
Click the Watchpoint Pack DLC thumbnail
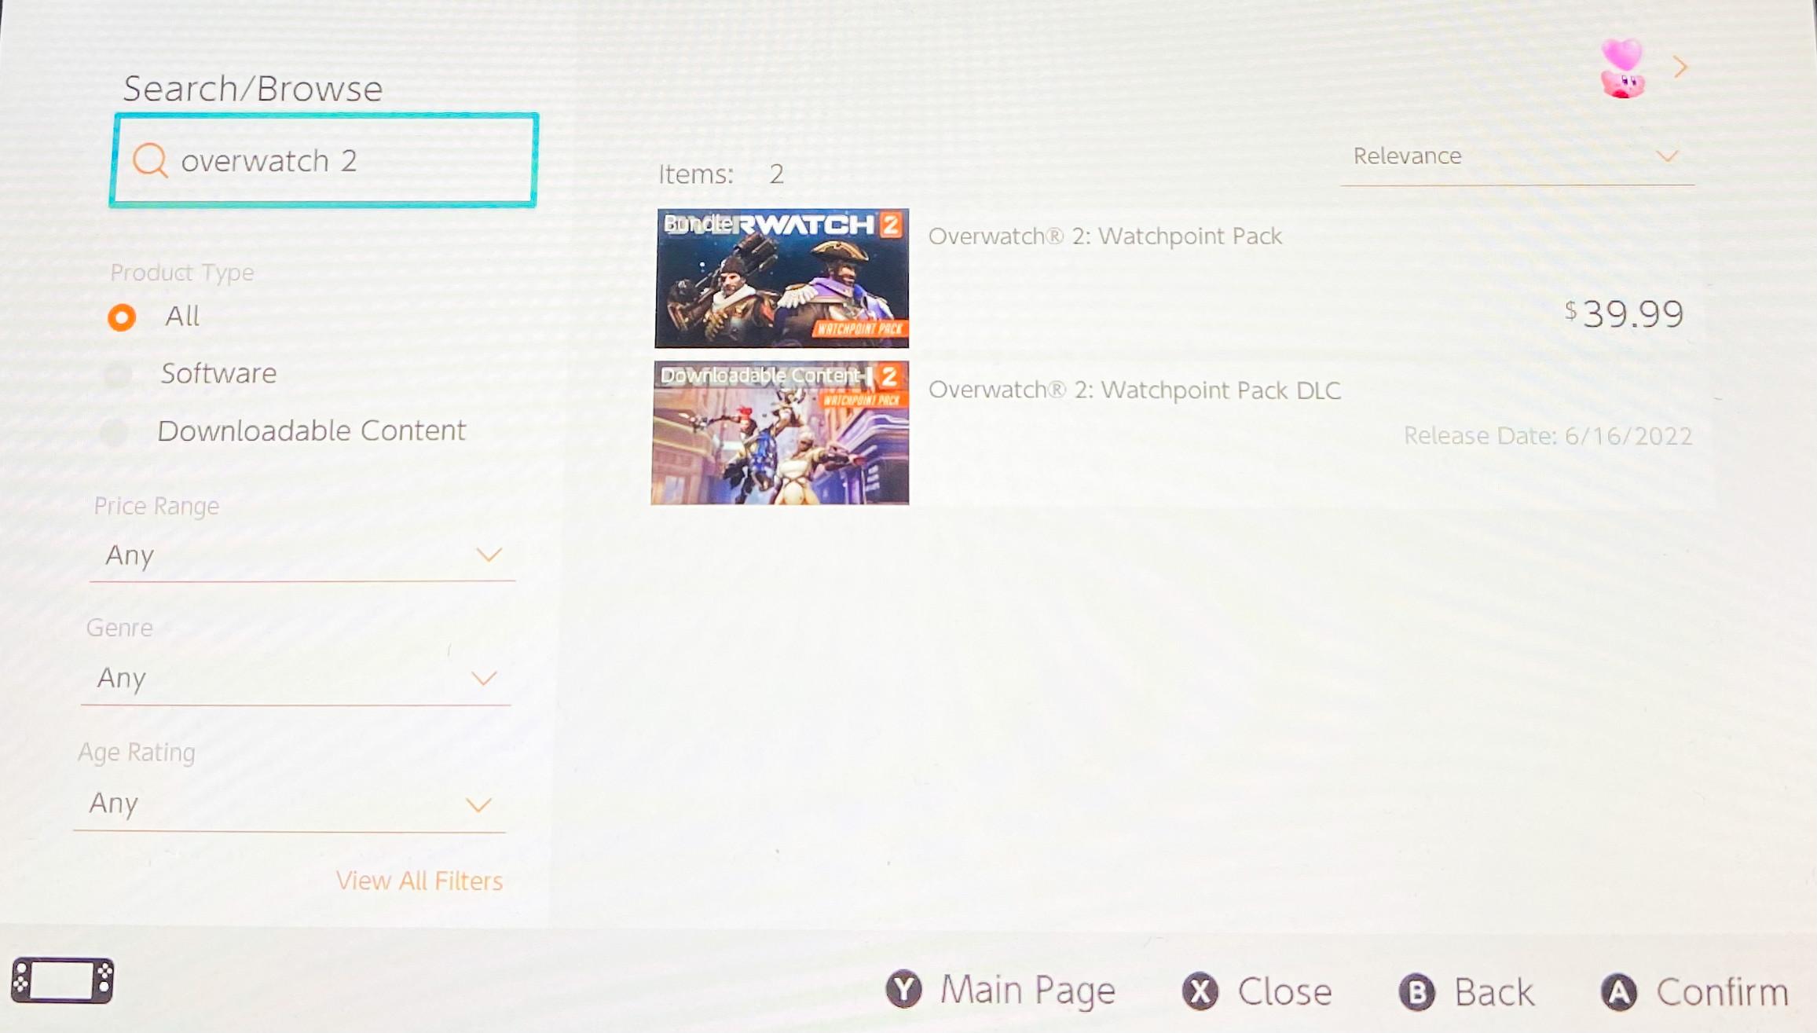coord(780,433)
